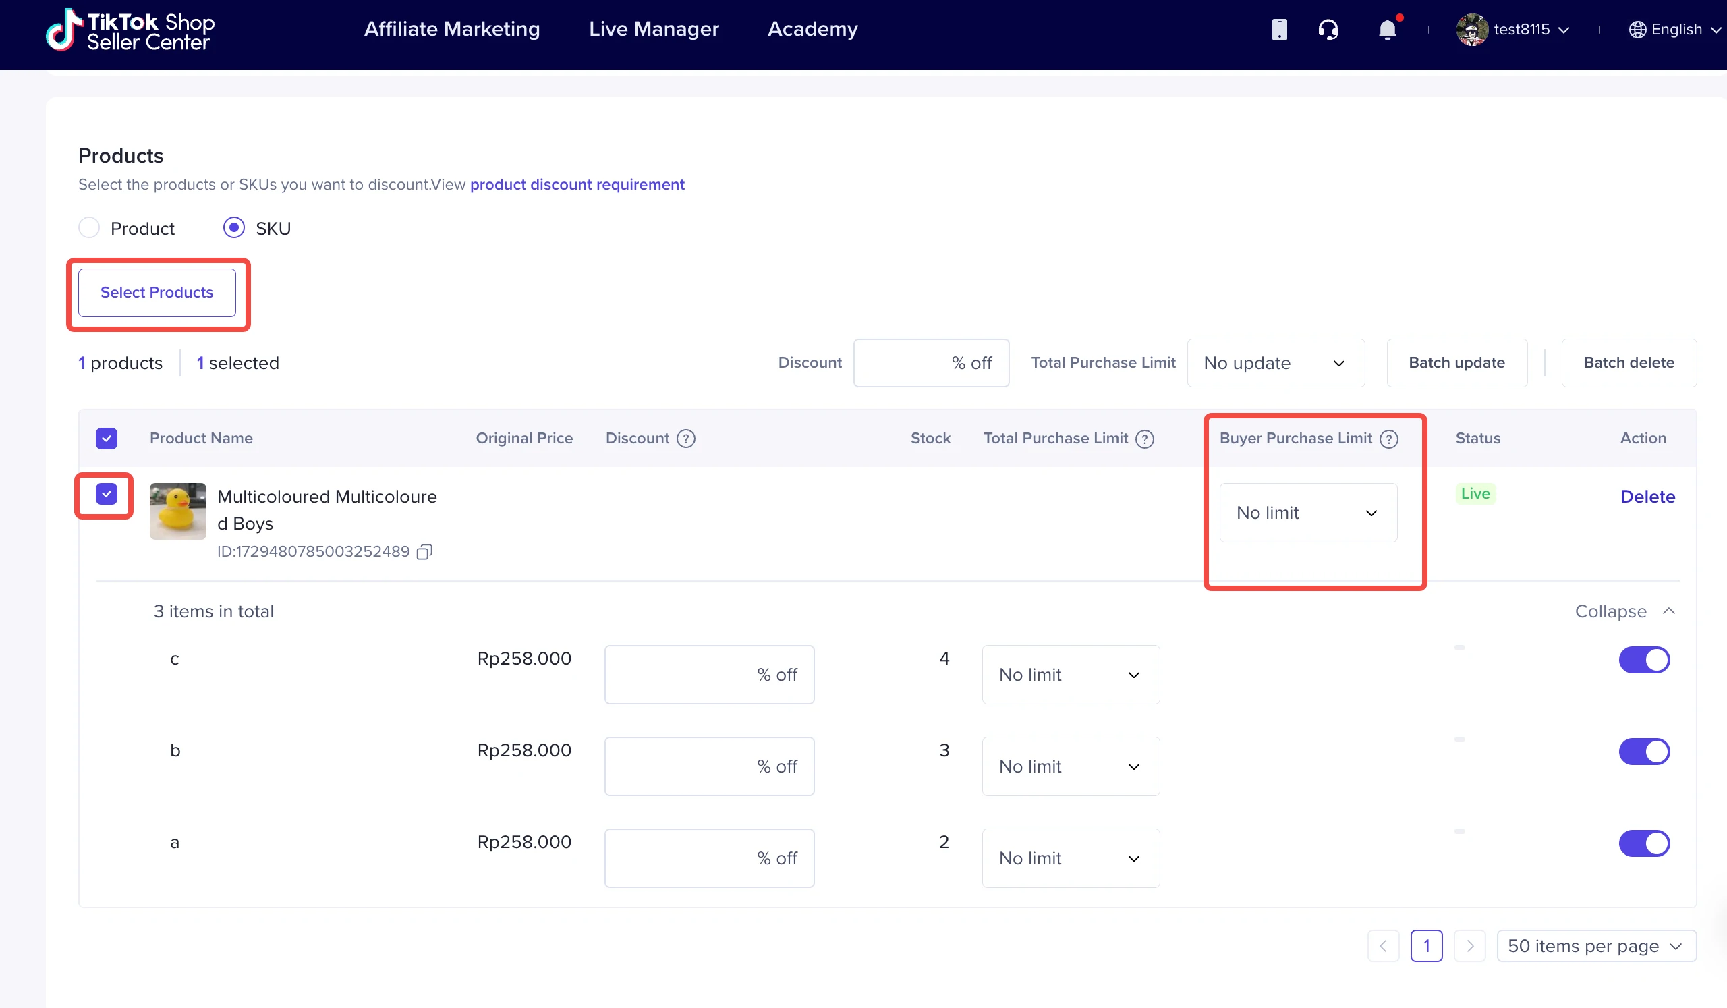Image resolution: width=1727 pixels, height=1008 pixels.
Task: Open the Affiliate Marketing menu
Action: click(x=451, y=29)
